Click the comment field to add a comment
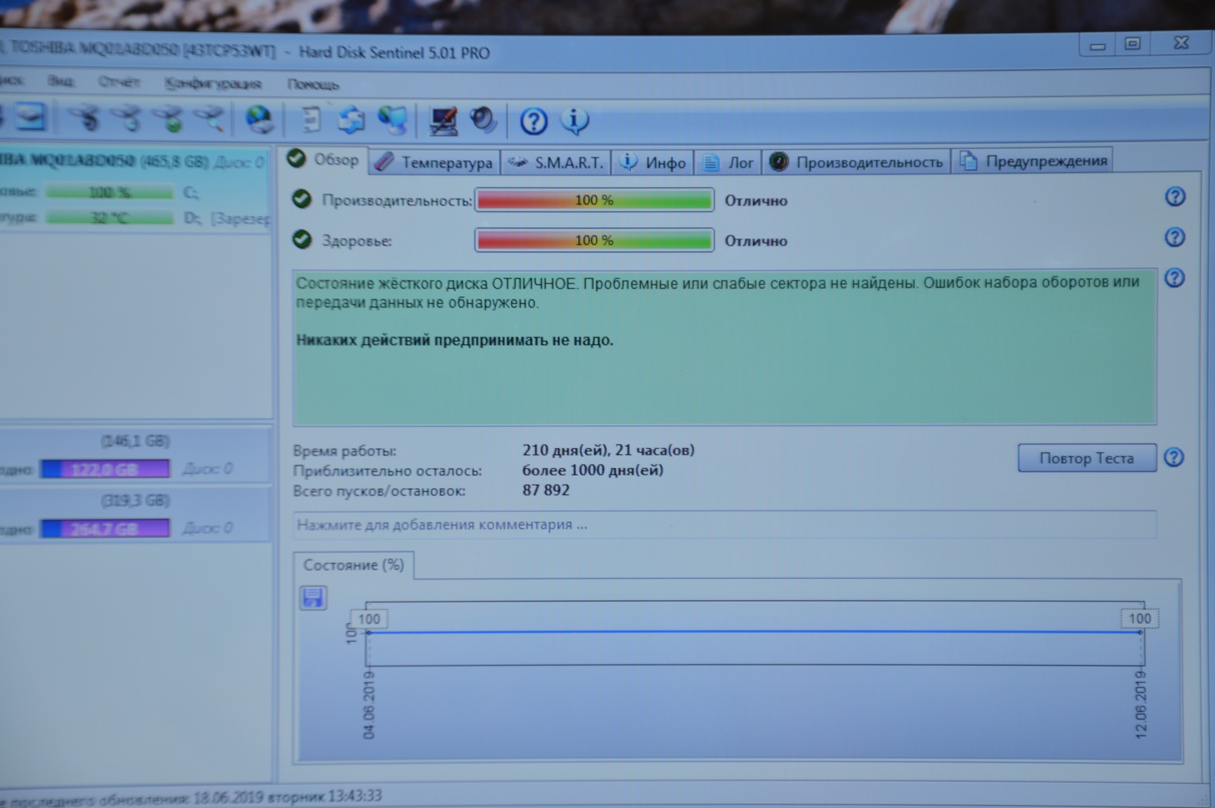The width and height of the screenshot is (1215, 808). tap(724, 524)
